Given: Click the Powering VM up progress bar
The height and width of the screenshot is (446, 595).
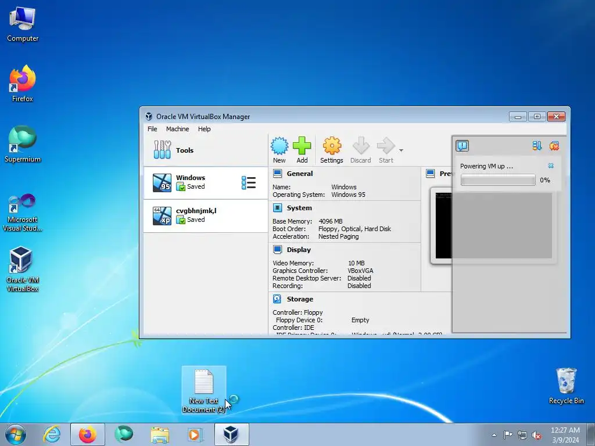Looking at the screenshot, I should tap(498, 180).
